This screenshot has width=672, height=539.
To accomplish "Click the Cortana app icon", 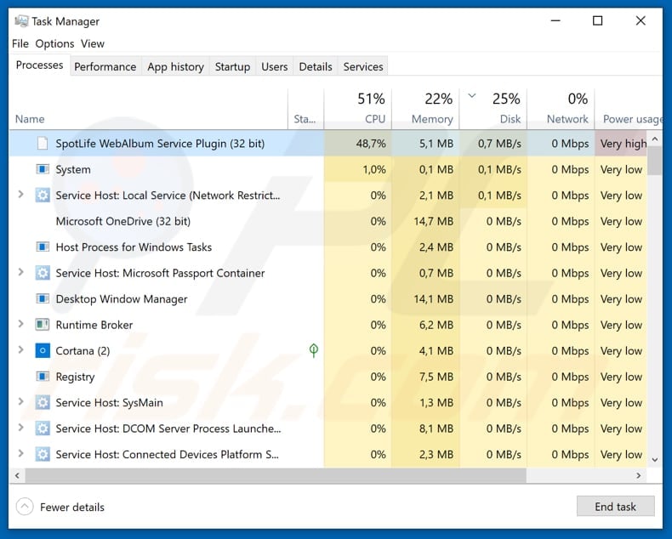I will click(x=43, y=350).
